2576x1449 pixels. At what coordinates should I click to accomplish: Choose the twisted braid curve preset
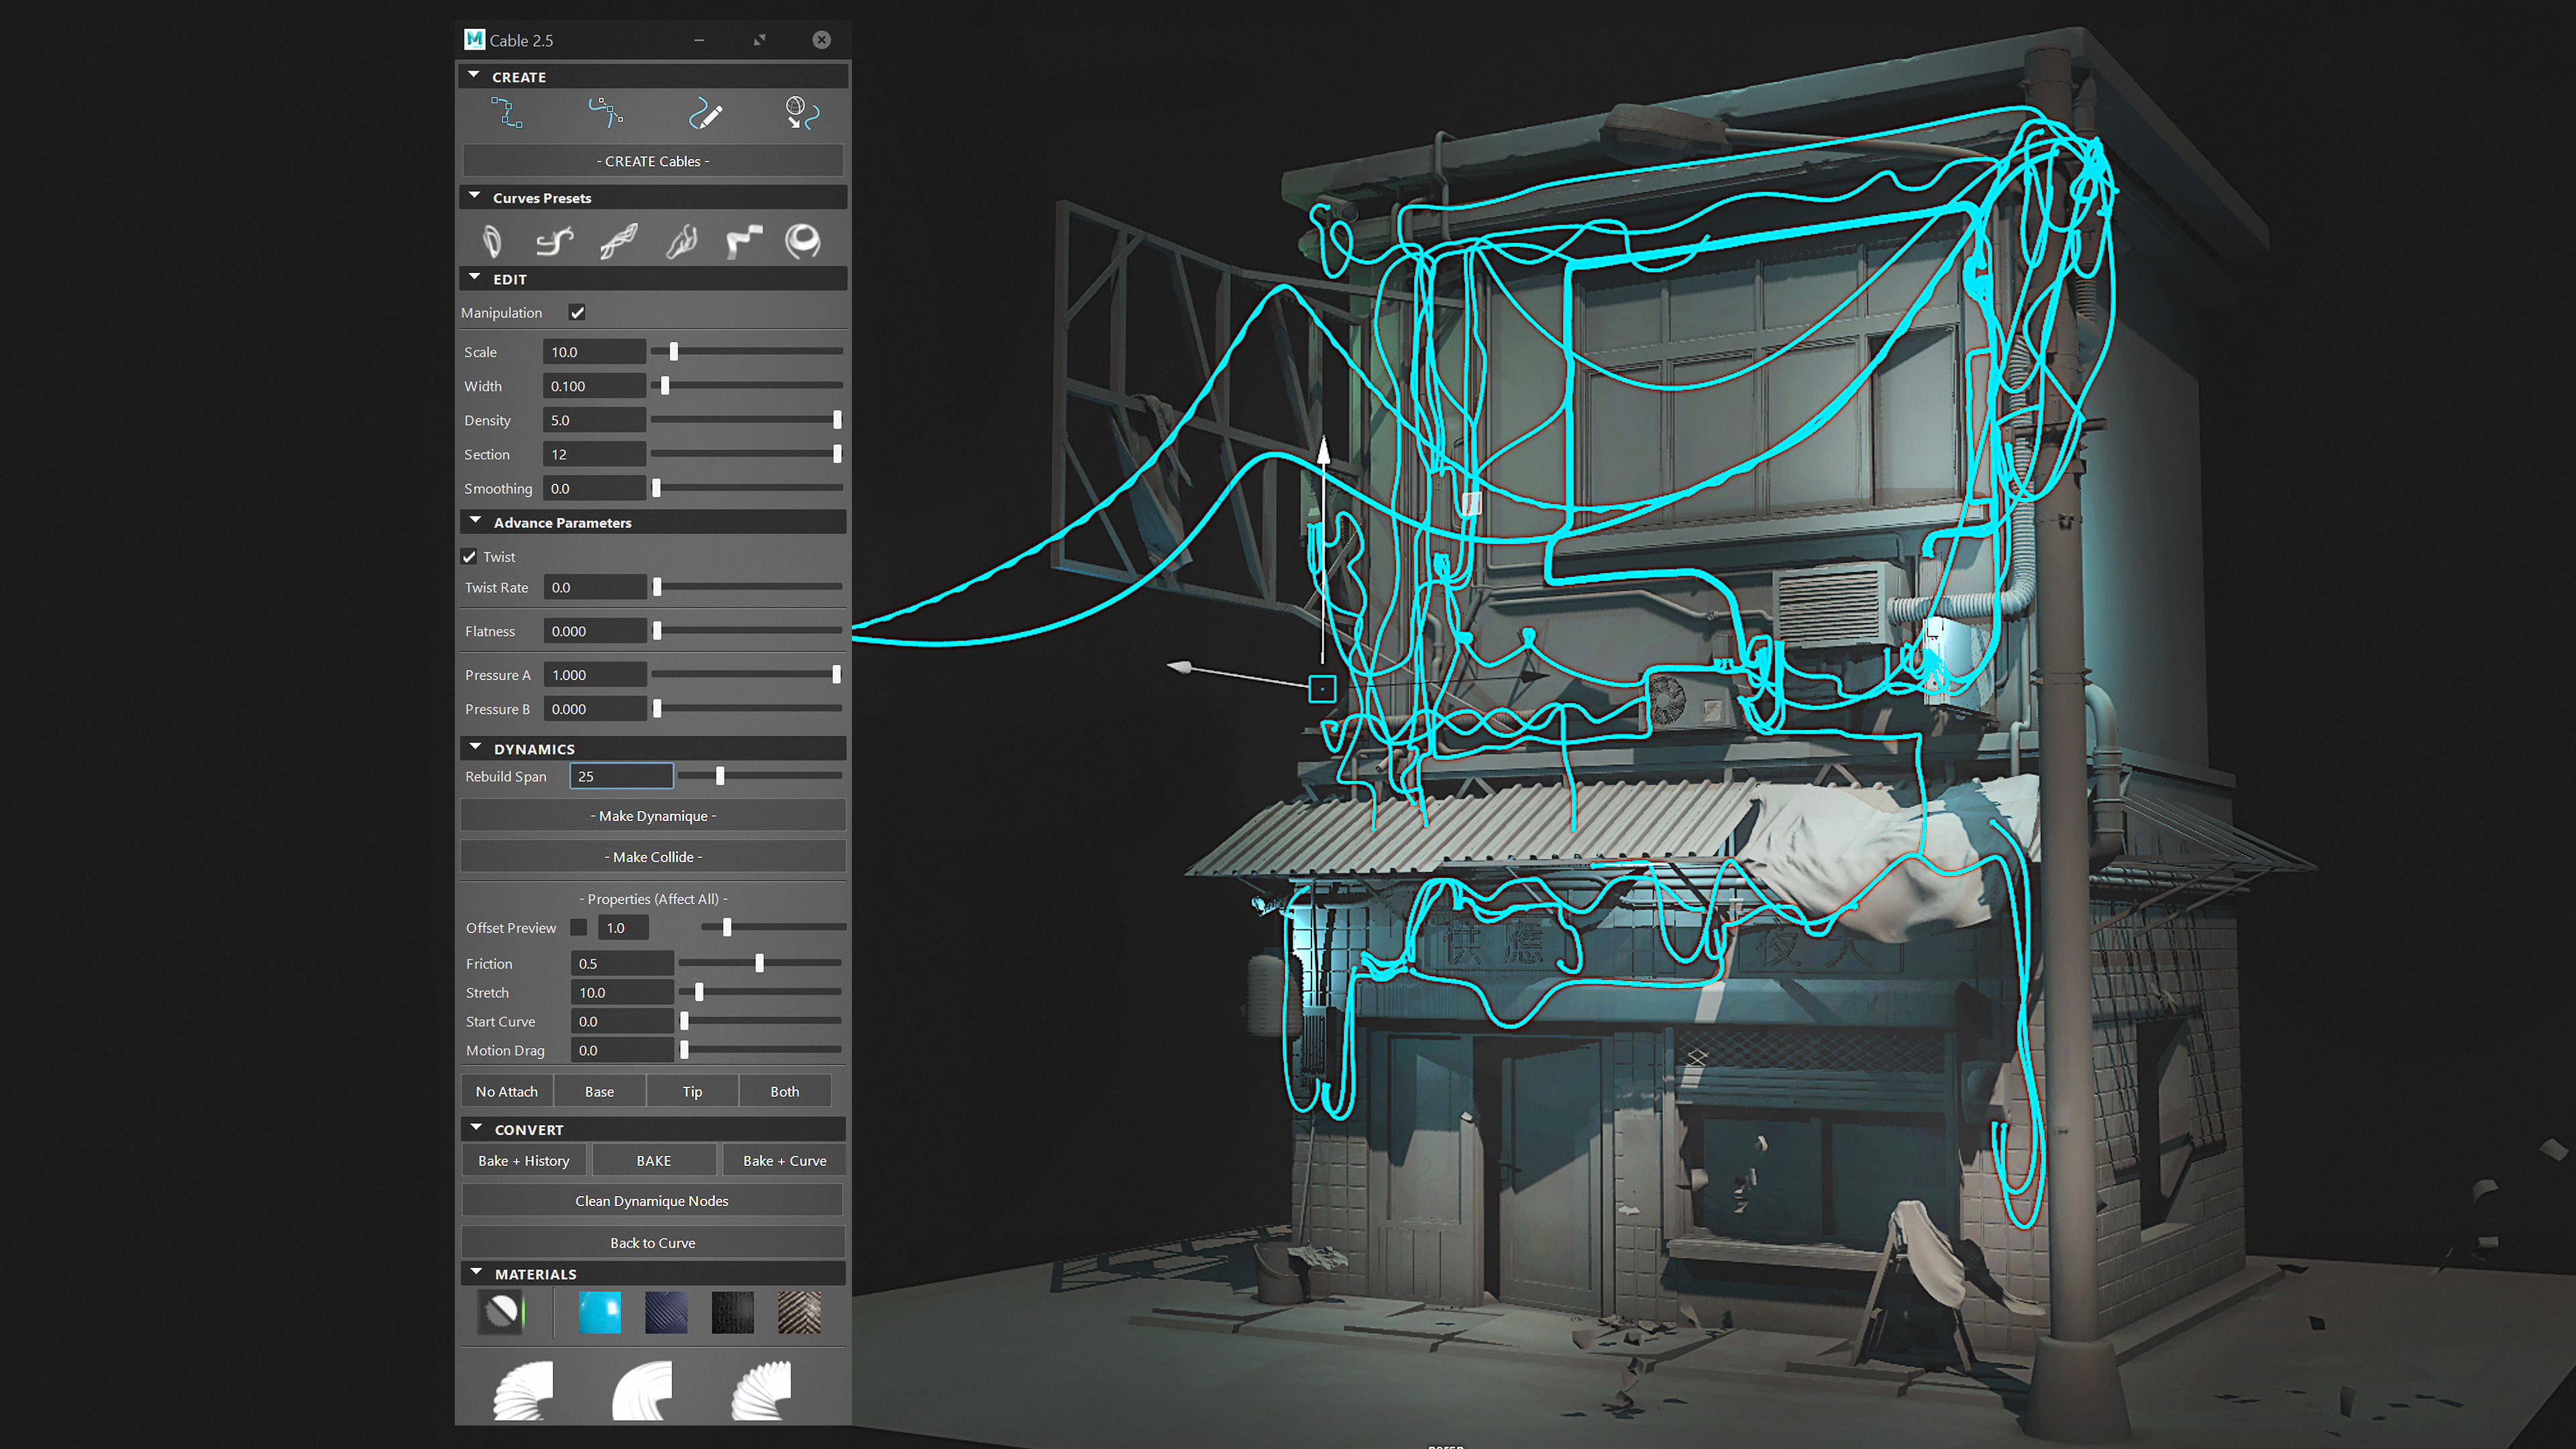618,241
